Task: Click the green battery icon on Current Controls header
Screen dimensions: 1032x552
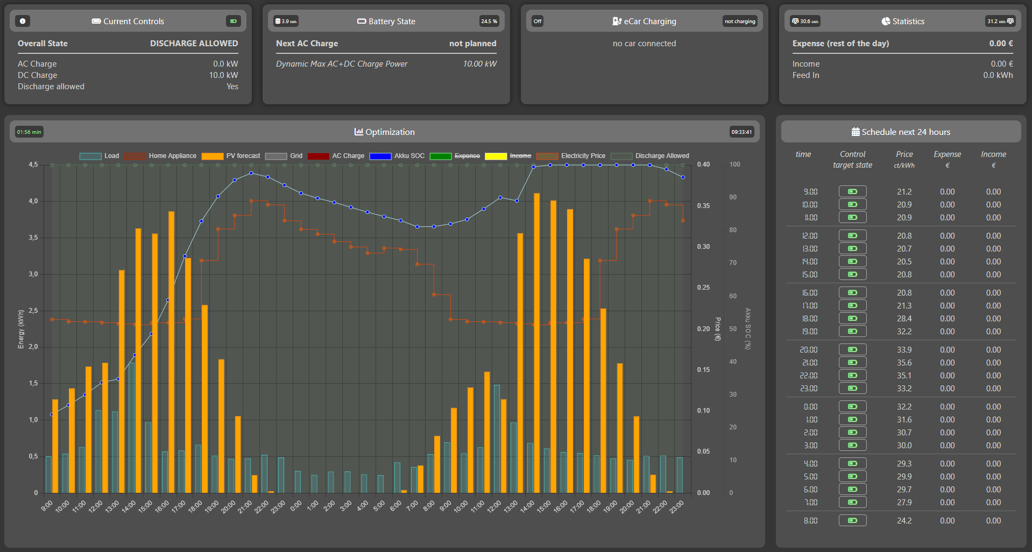Action: coord(233,21)
